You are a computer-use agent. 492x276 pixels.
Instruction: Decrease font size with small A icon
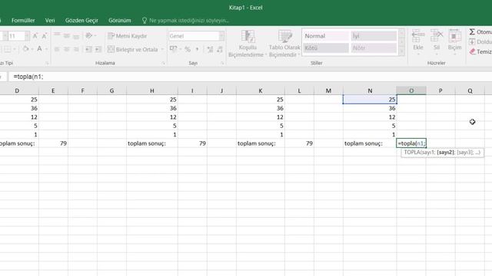pos(45,36)
